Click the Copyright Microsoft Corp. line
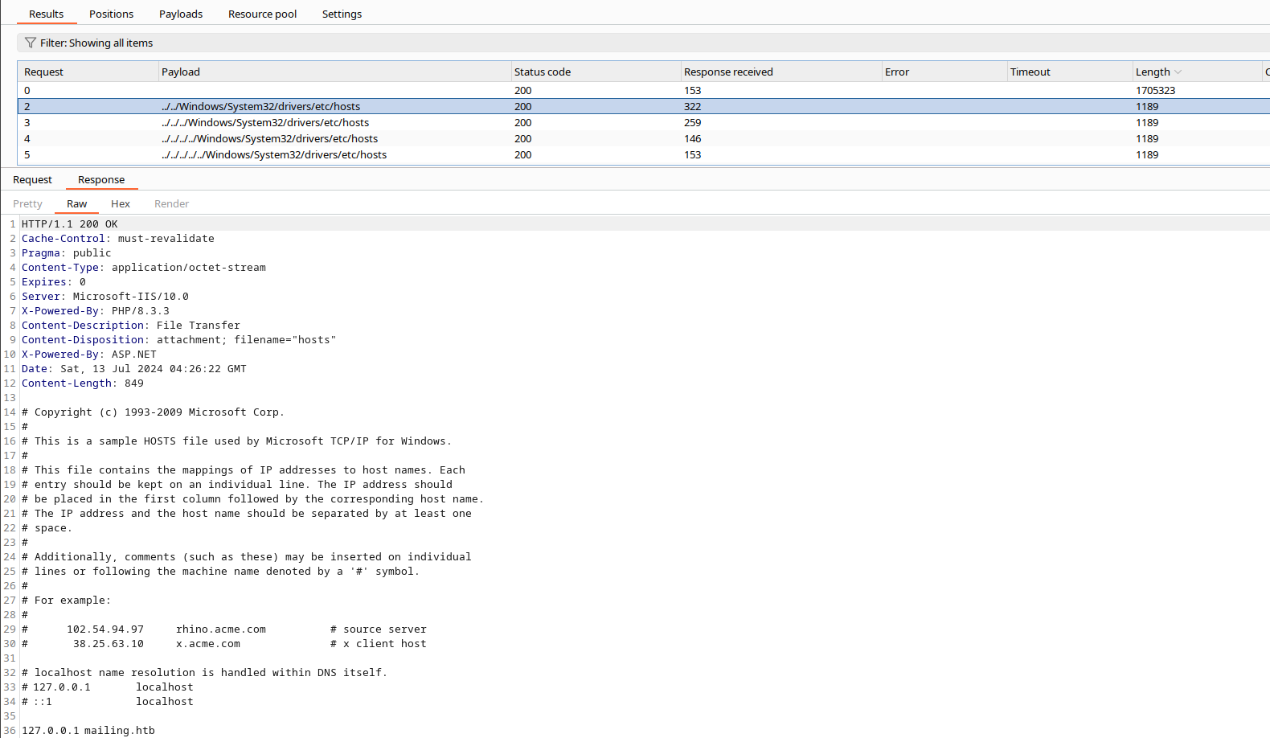The width and height of the screenshot is (1270, 738). 153,412
